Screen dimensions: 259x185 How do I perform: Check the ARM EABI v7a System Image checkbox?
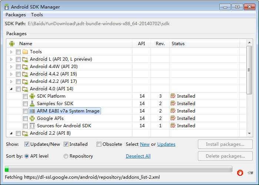coord(25,111)
